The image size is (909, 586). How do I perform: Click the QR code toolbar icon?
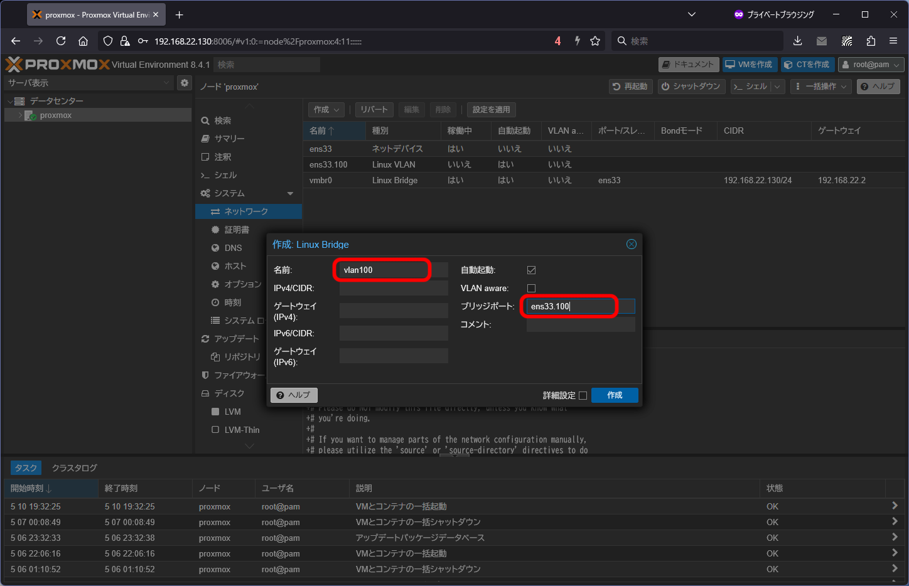(x=847, y=41)
